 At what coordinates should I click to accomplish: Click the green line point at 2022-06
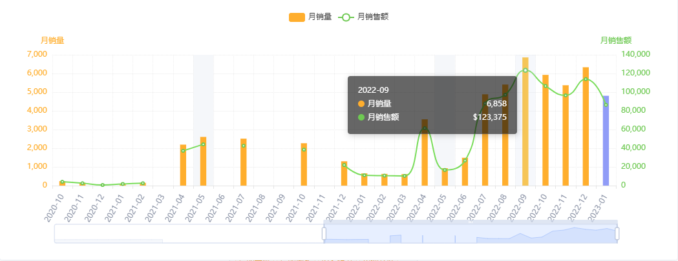(465, 160)
